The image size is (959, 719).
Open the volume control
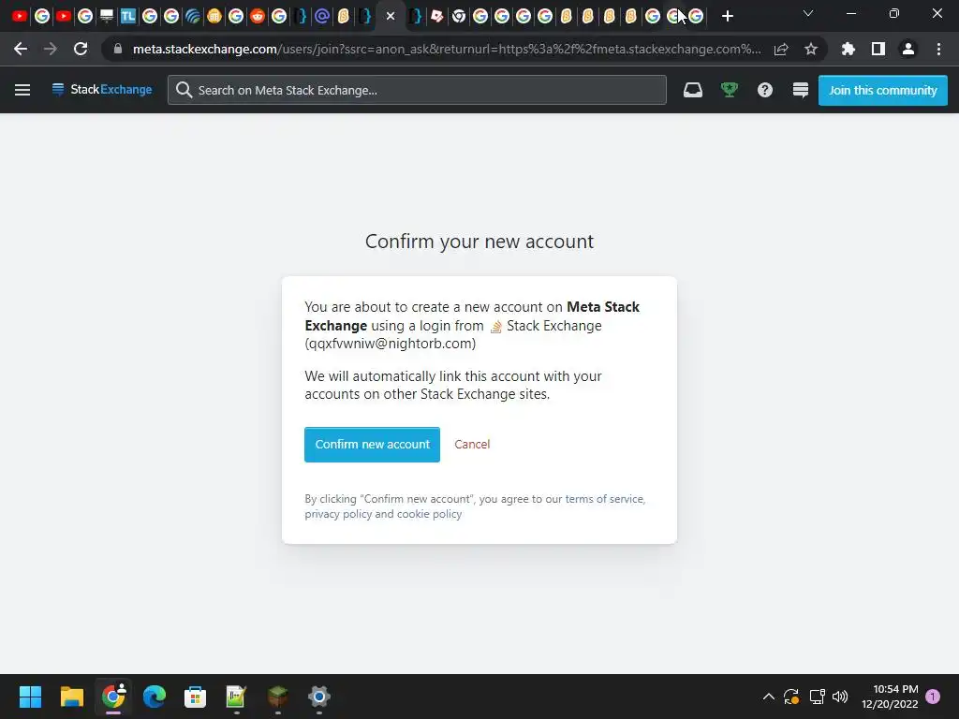pyautogui.click(x=840, y=697)
